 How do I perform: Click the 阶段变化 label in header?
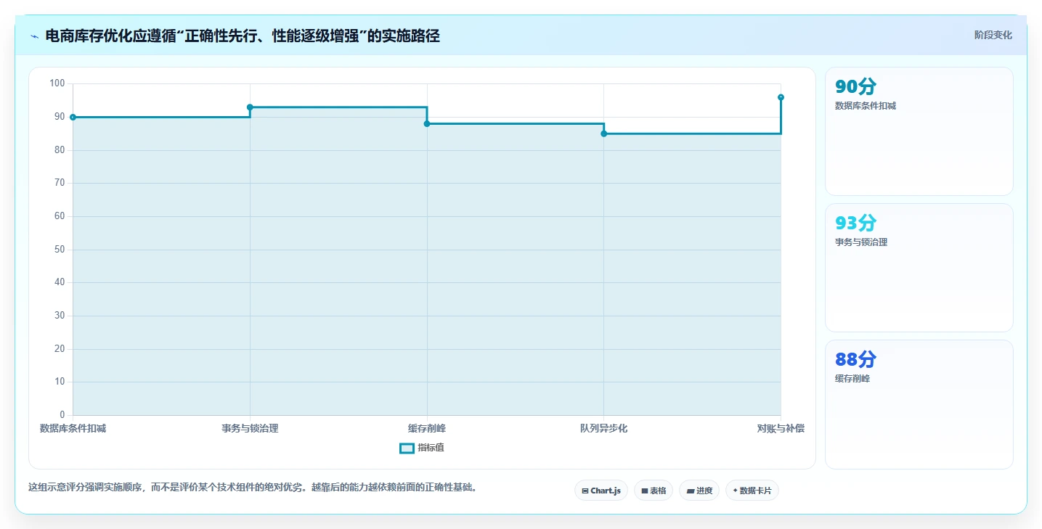[x=993, y=36]
